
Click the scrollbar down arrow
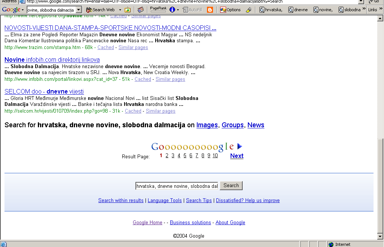(380, 236)
